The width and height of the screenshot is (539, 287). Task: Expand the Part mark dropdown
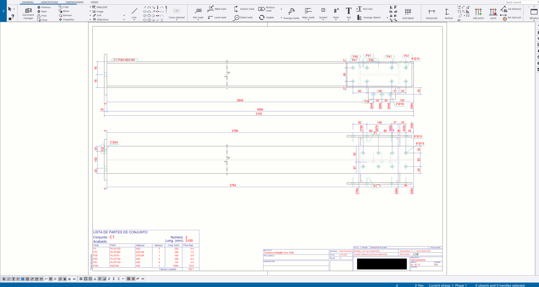tap(198, 20)
